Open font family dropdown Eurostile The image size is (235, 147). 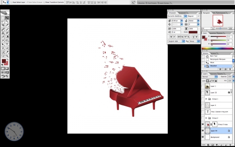pos(185,16)
